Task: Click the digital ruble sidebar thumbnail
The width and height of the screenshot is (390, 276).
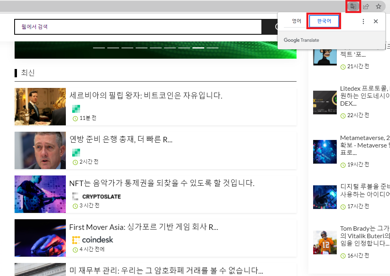Action: tap(325, 197)
